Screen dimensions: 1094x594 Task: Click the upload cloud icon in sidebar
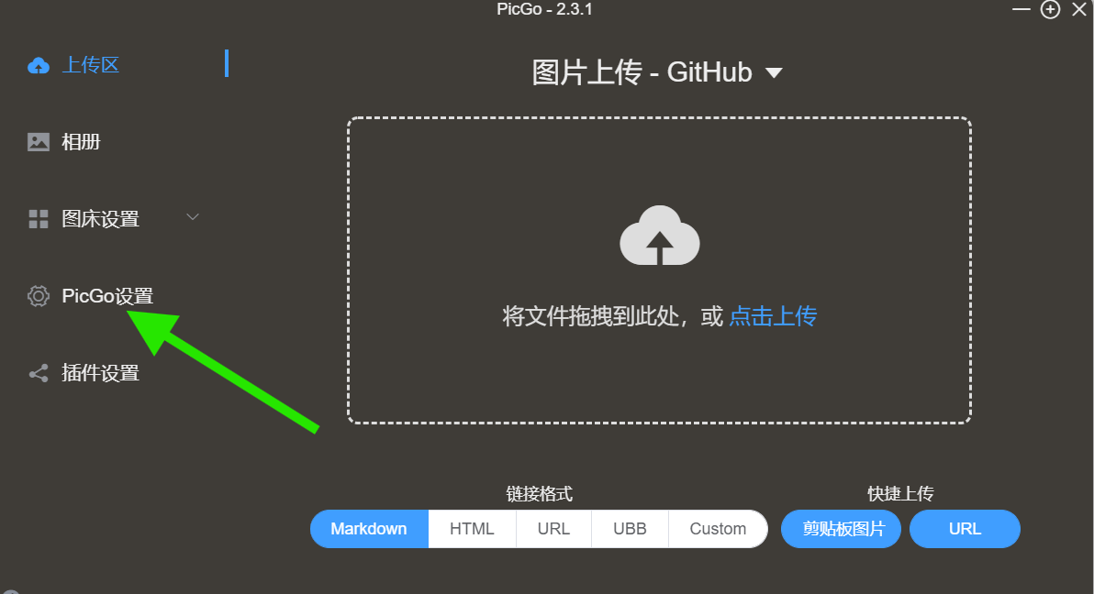39,66
